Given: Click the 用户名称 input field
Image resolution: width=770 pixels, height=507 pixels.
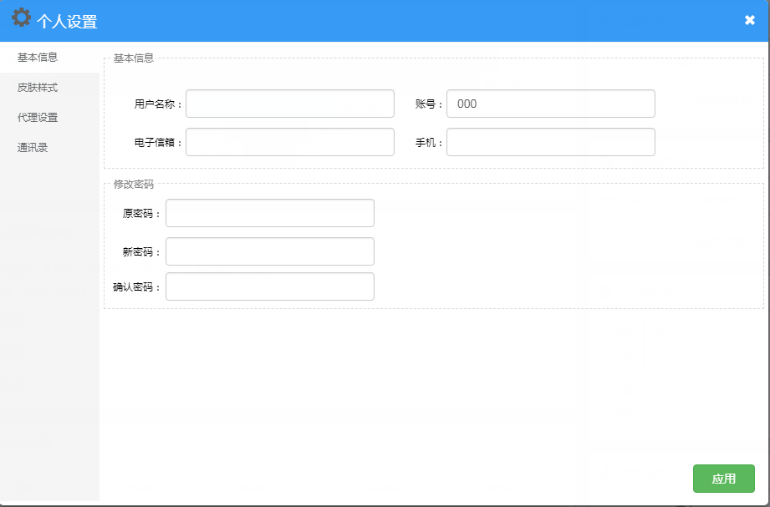Looking at the screenshot, I should pyautogui.click(x=289, y=104).
